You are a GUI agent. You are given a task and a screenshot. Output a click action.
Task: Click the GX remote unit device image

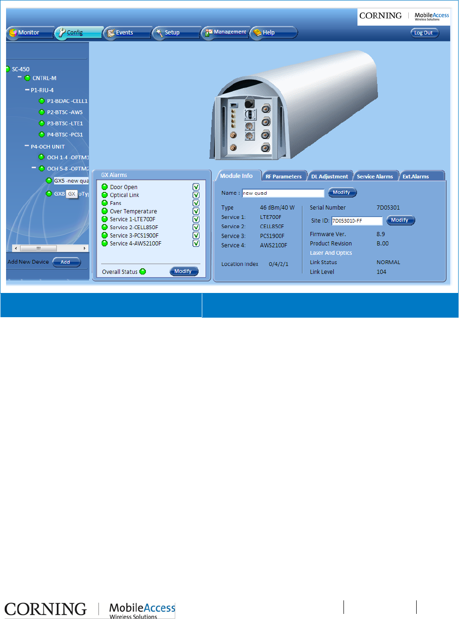(x=293, y=105)
